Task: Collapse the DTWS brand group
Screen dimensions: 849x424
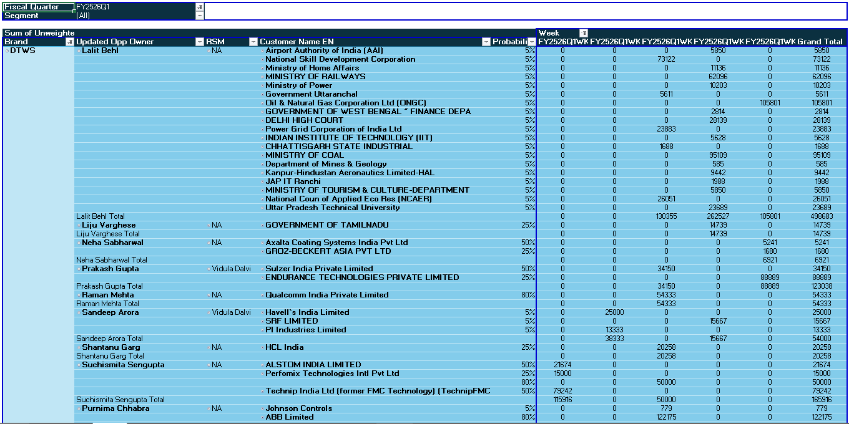Action: 6,50
